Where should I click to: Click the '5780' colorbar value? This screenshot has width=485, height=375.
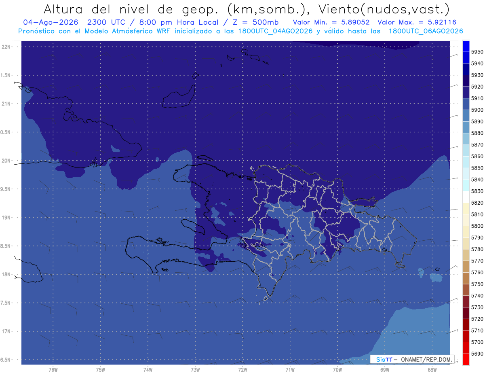(x=477, y=249)
